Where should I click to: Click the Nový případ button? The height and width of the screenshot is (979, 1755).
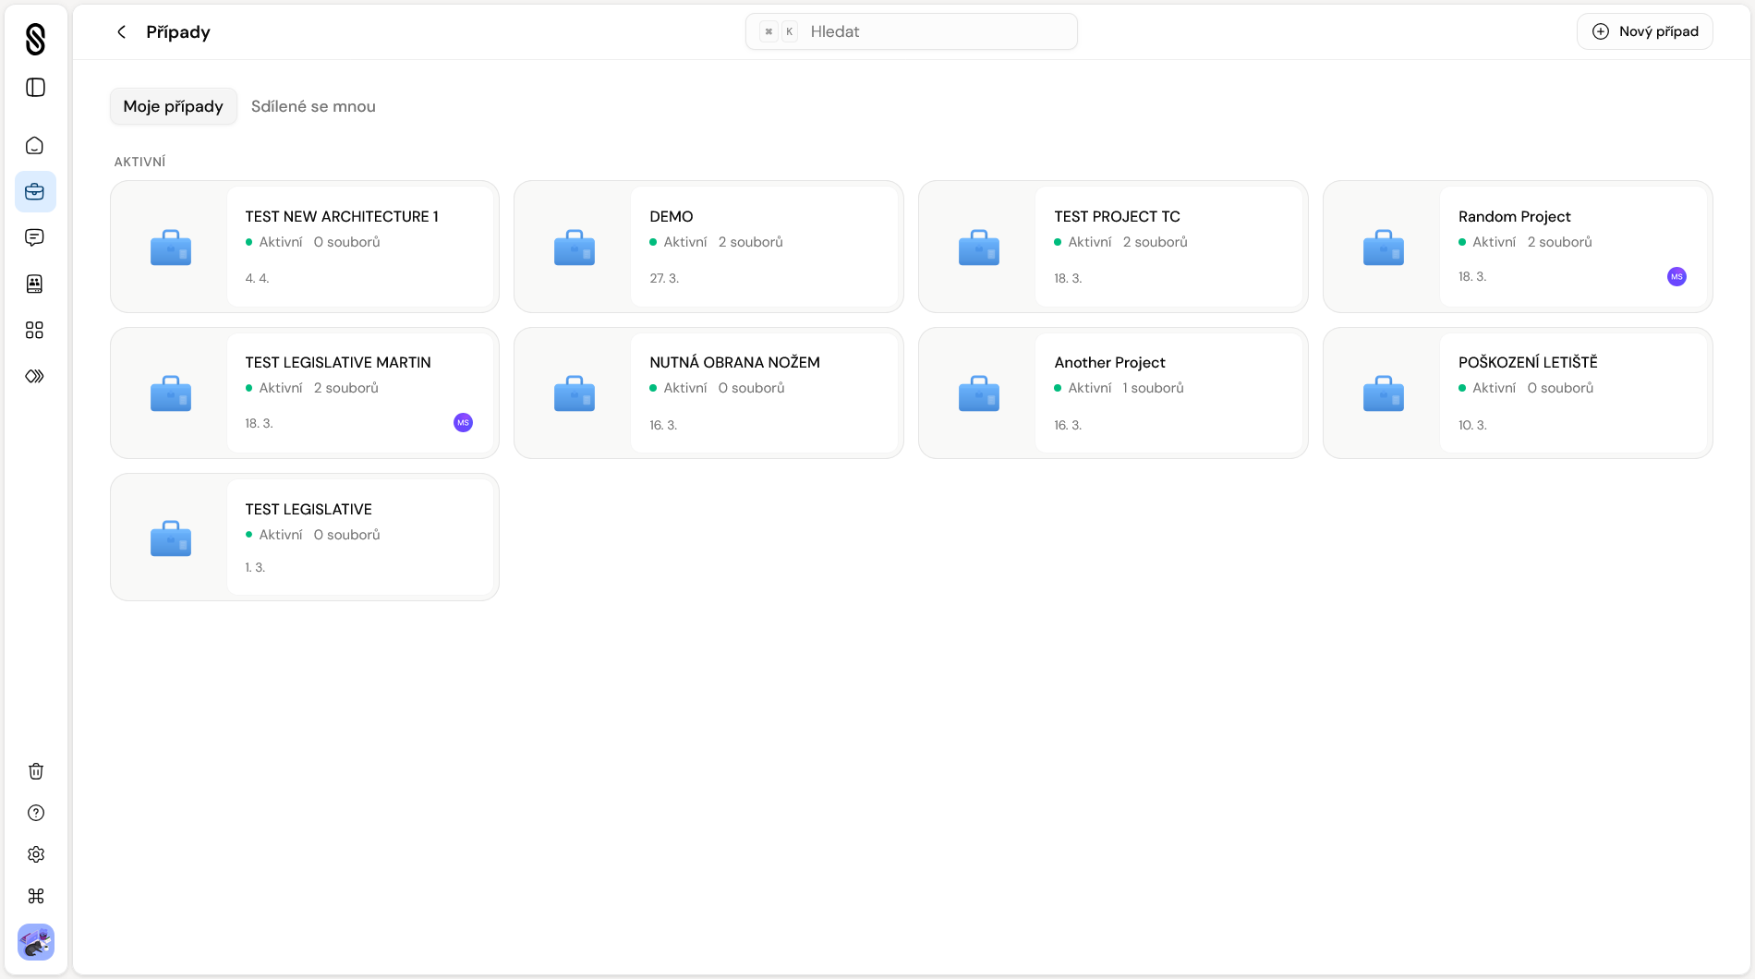tap(1644, 31)
